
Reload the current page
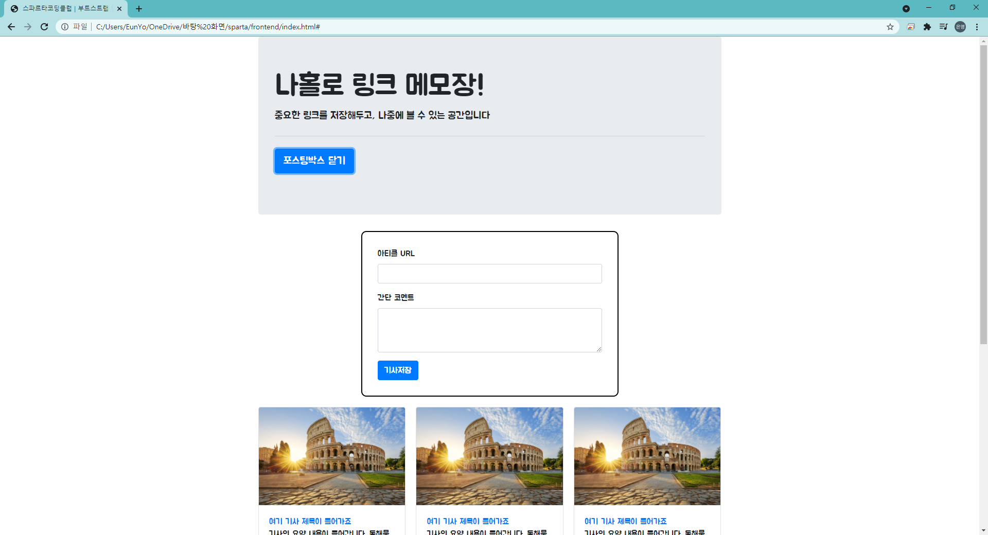(x=44, y=27)
